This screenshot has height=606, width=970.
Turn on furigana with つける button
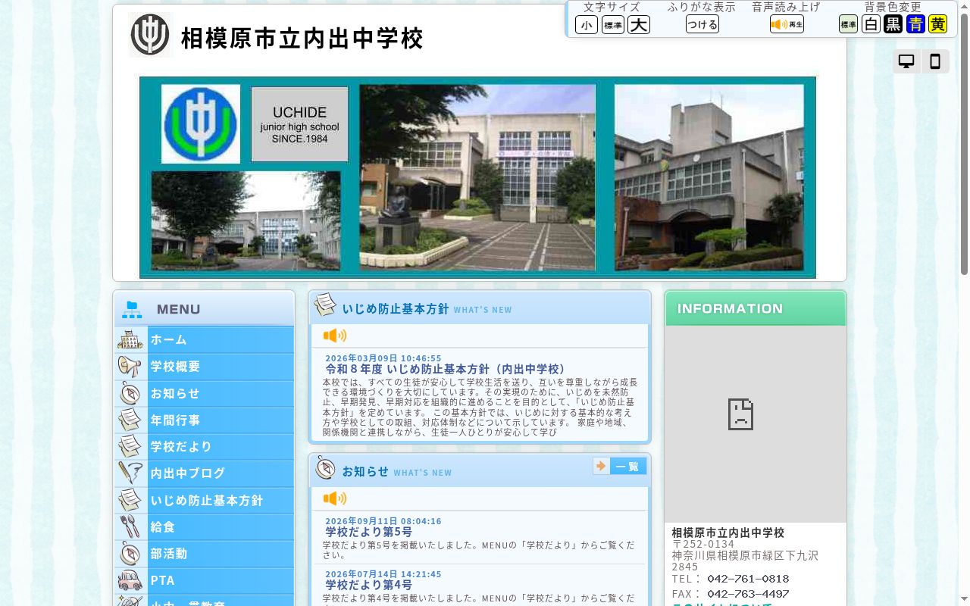pos(702,25)
